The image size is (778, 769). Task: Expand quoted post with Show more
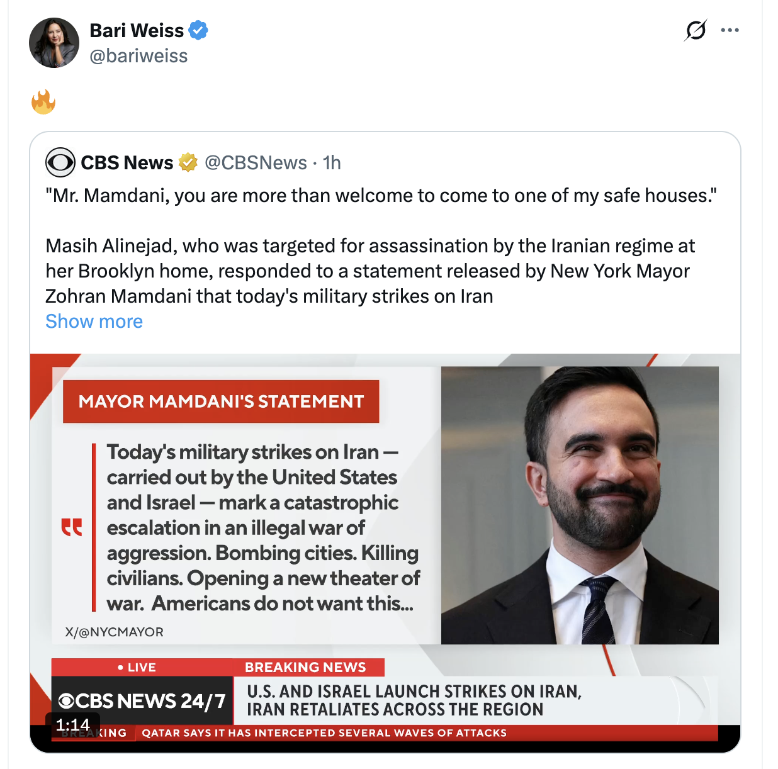pyautogui.click(x=94, y=322)
